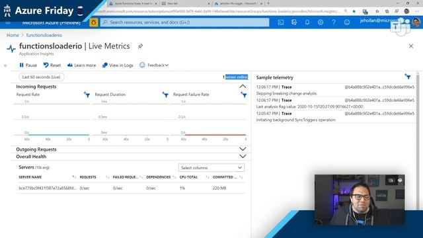The image size is (423, 238).
Task: Click the 1 server online indicator
Action: tap(235, 77)
